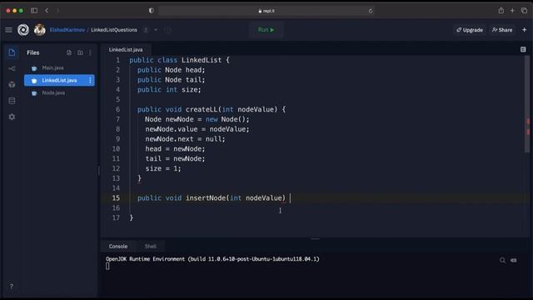Click the Replit logo
The height and width of the screenshot is (300, 533).
(x=23, y=30)
